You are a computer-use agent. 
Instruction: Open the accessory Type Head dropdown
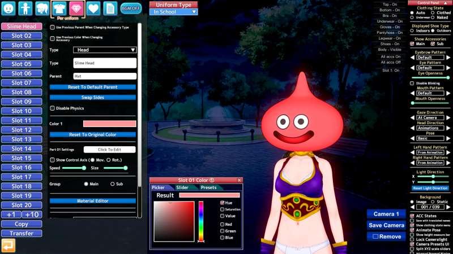pyautogui.click(x=105, y=50)
